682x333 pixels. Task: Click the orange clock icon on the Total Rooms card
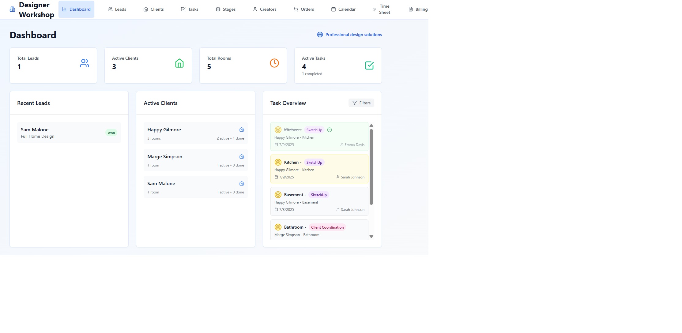tap(274, 63)
